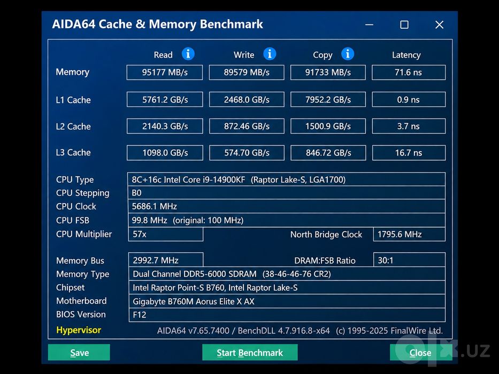
Task: Click the yellow Hypervisor label
Action: (79, 330)
